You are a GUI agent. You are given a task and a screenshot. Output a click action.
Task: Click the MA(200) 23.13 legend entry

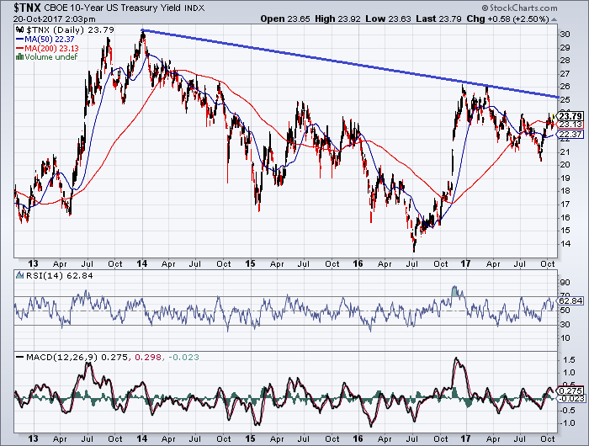[x=47, y=48]
